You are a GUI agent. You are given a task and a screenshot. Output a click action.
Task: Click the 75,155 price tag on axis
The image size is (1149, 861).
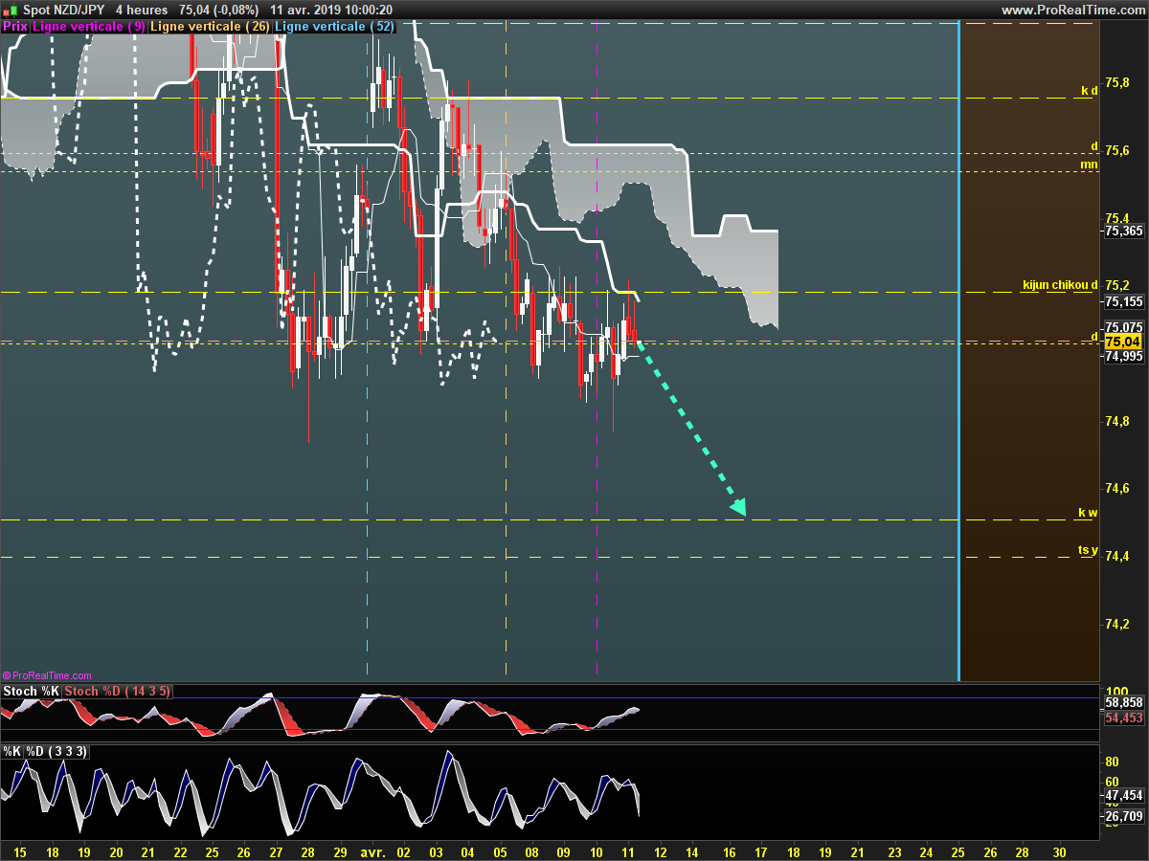click(1123, 301)
